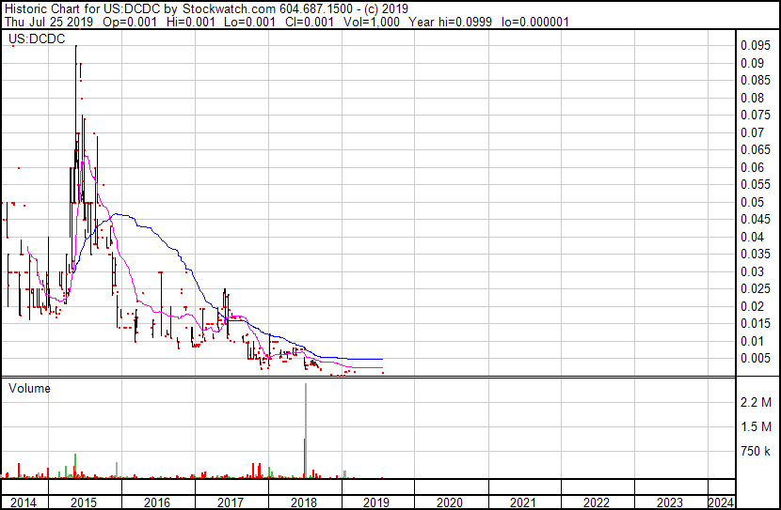This screenshot has width=781, height=510.
Task: Click the Op=0.001 opening price value
Action: [130, 22]
